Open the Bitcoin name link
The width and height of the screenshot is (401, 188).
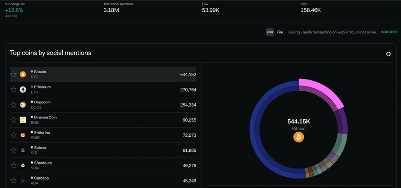(40, 72)
